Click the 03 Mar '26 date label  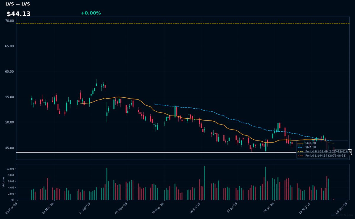[x=12, y=208]
